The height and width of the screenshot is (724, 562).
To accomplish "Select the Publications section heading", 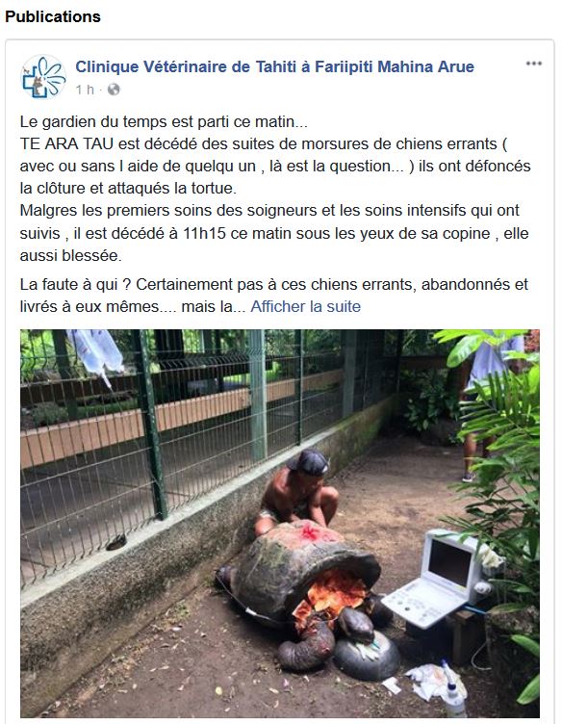I will 53,16.
